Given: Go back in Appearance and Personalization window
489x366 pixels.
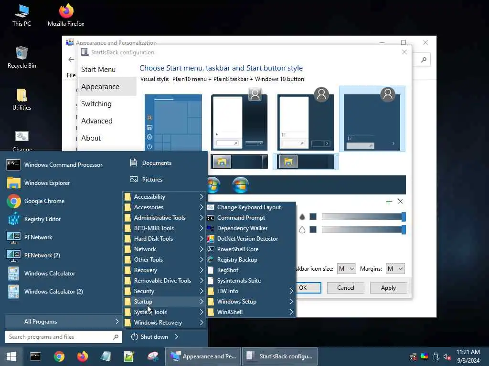Looking at the screenshot, I should pos(71,60).
